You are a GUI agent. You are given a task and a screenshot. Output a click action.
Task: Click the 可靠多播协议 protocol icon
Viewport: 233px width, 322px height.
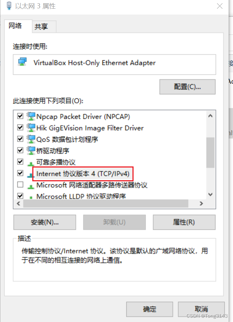[x=31, y=164]
